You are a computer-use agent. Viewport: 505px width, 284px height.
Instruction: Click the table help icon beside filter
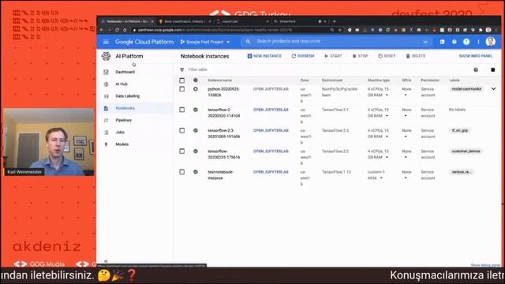click(476, 70)
